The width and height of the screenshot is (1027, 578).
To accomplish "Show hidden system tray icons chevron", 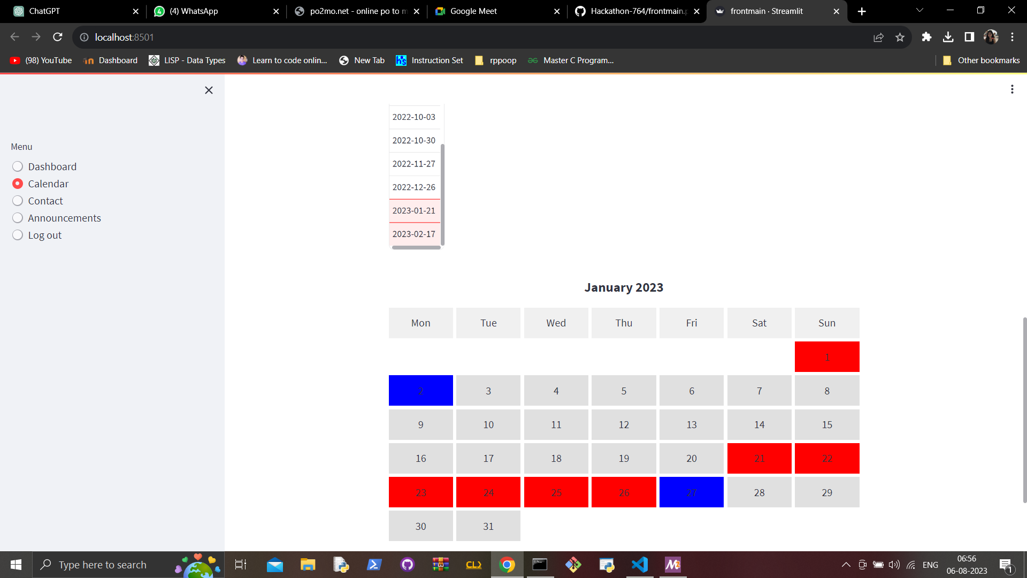I will pos(846,565).
